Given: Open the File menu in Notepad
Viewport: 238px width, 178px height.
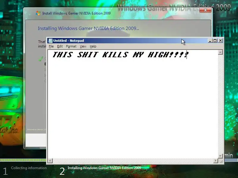Looking at the screenshot, I should click(51, 46).
